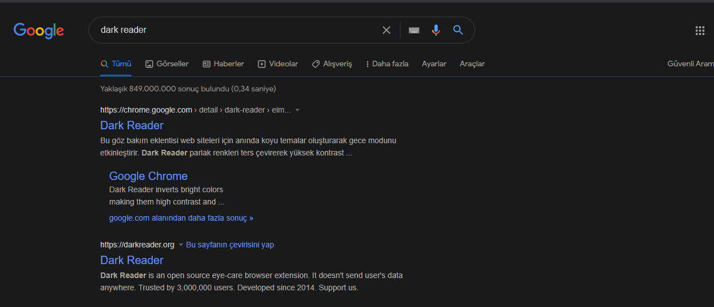Open the Google apps grid
The image size is (714, 307).
click(700, 31)
